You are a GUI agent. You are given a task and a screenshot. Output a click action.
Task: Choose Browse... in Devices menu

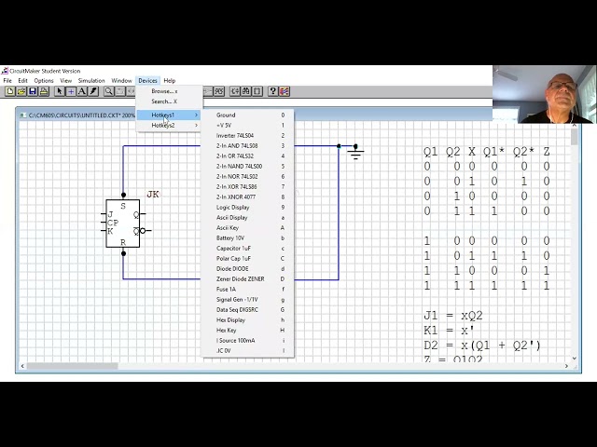coord(169,91)
